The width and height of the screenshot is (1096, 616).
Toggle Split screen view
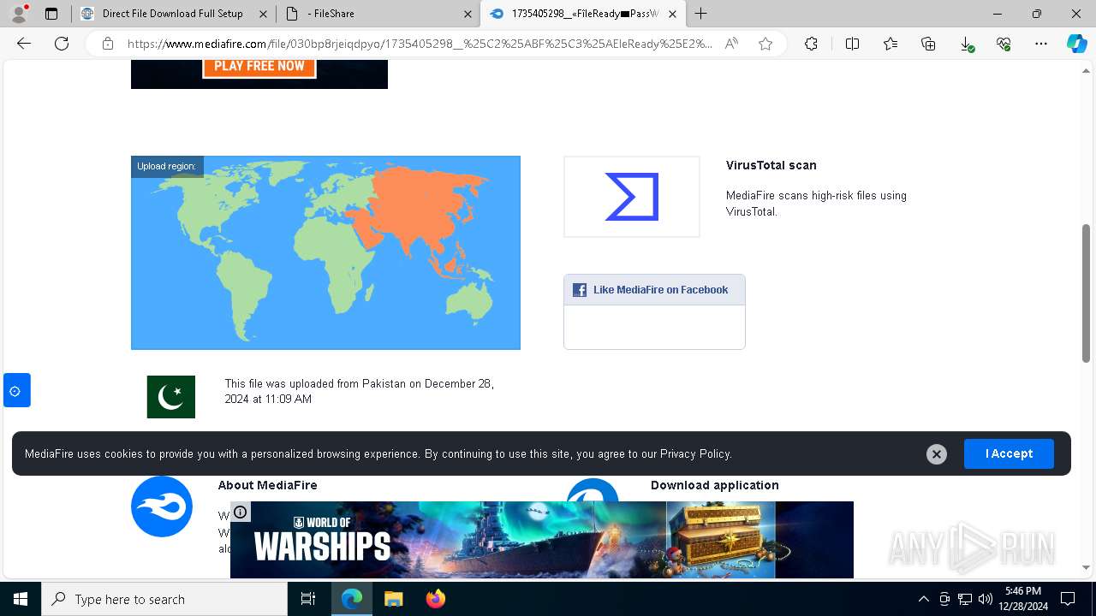pos(852,44)
